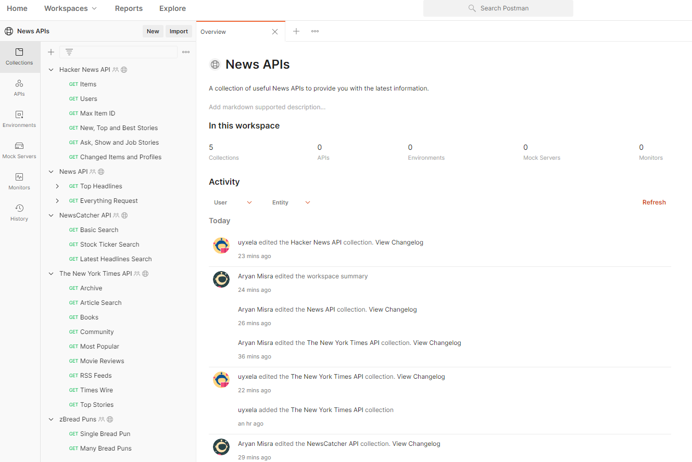This screenshot has height=462, width=692.
Task: View Changelog for the NewsCatcher API edit
Action: [416, 444]
